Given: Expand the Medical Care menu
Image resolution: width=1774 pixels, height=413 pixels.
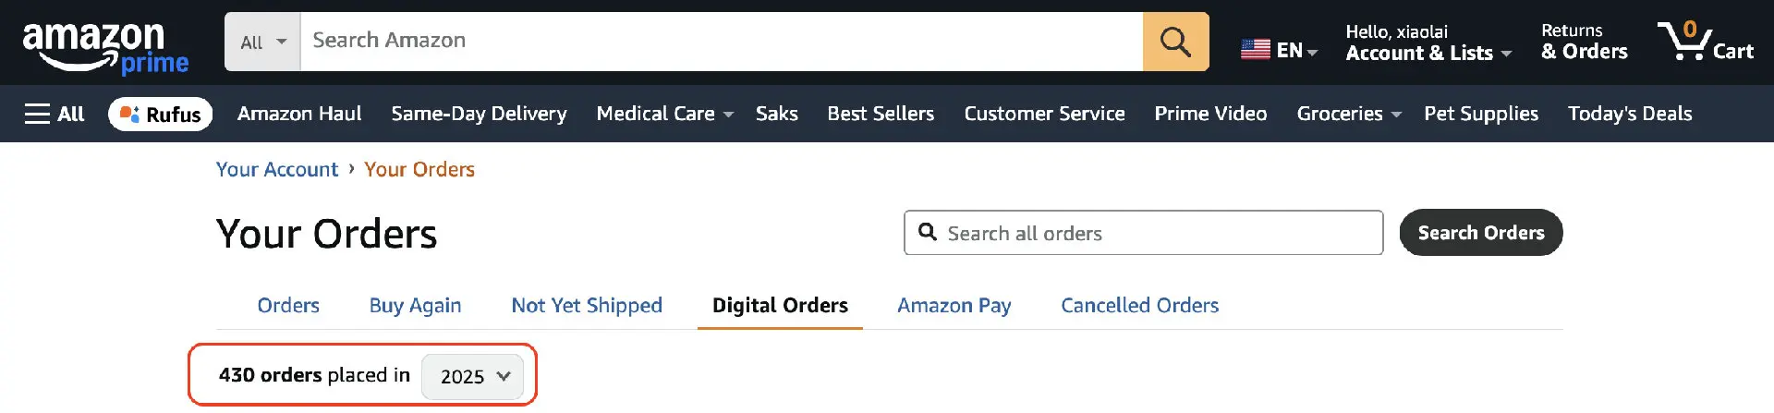Looking at the screenshot, I should click(664, 114).
